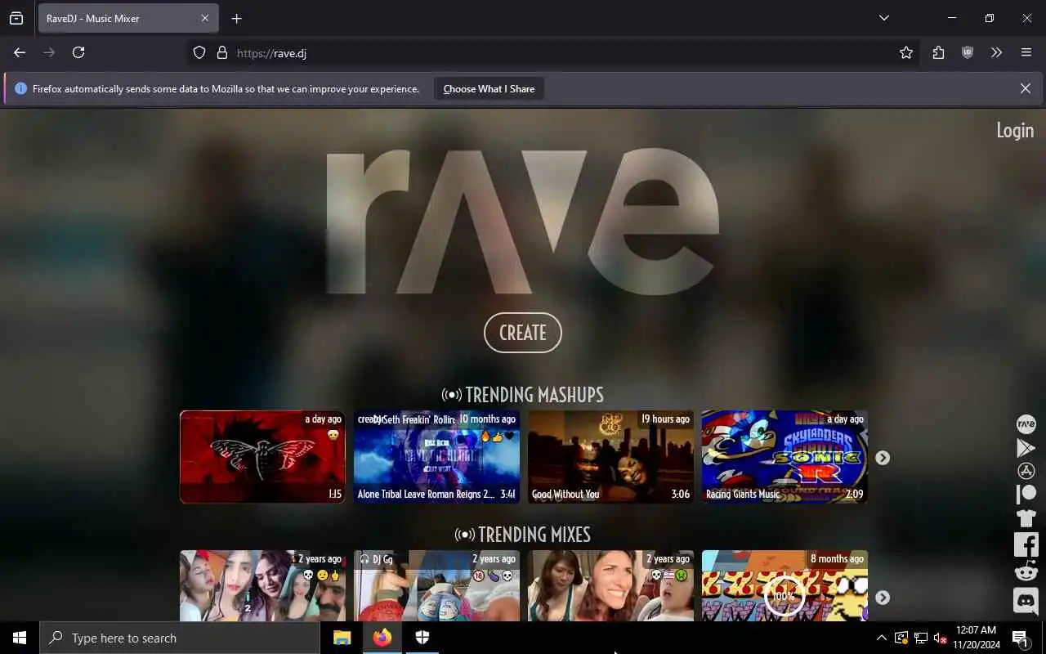Play Alone Tribal Leave Roman Reigns mashup
The width and height of the screenshot is (1046, 654).
tap(436, 457)
